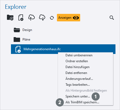Click the Mehrgenerationenhaus.ifc file download icon

pyautogui.click(x=18, y=49)
